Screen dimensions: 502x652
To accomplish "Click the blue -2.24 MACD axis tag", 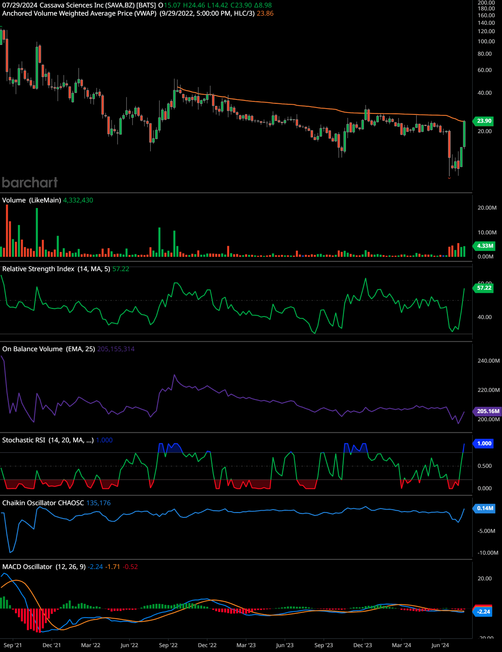I will [x=483, y=612].
